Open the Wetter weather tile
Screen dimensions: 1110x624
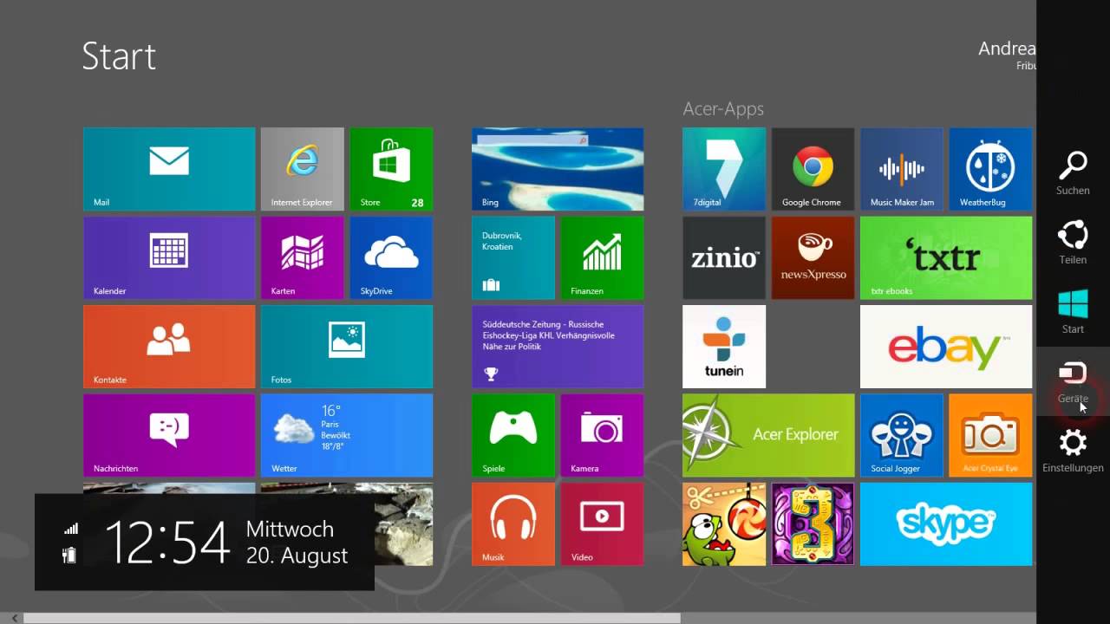347,436
